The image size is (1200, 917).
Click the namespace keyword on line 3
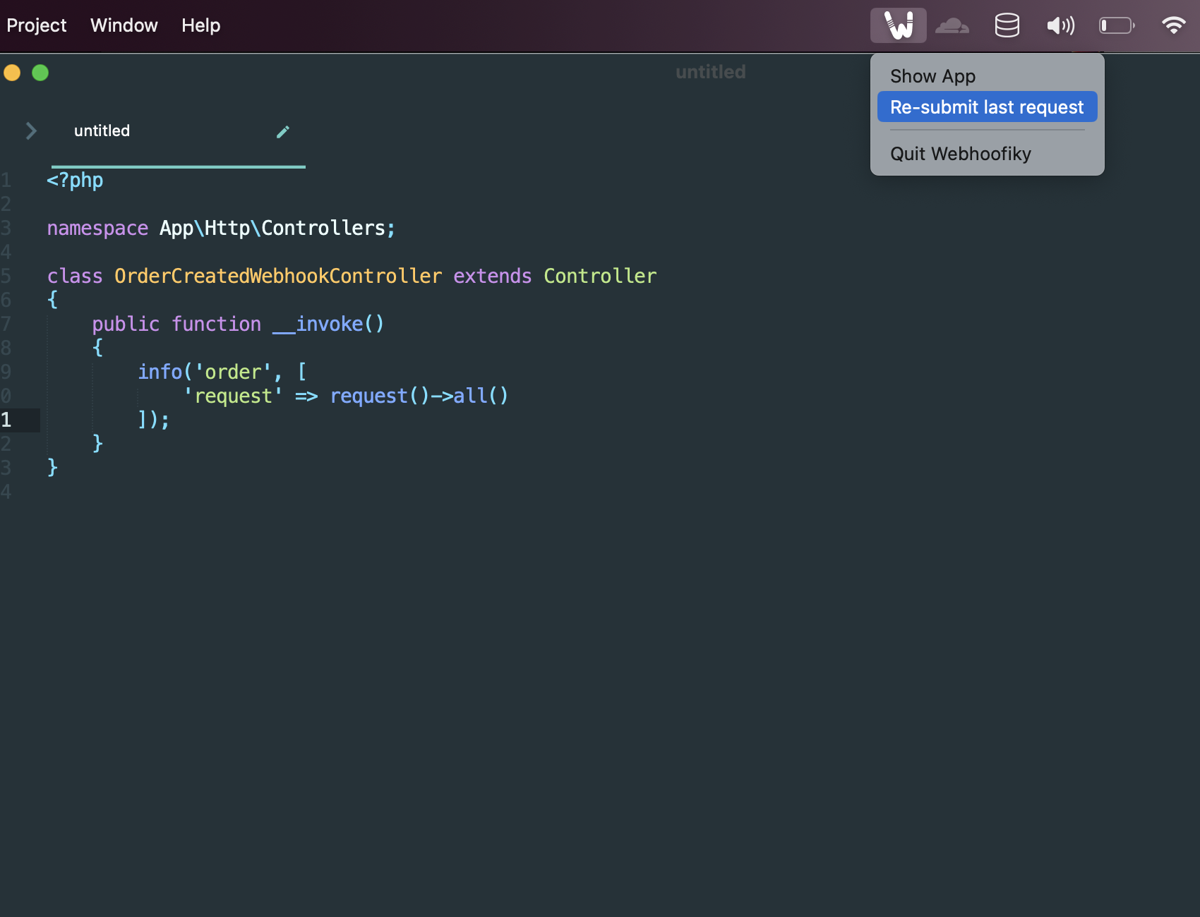click(97, 229)
